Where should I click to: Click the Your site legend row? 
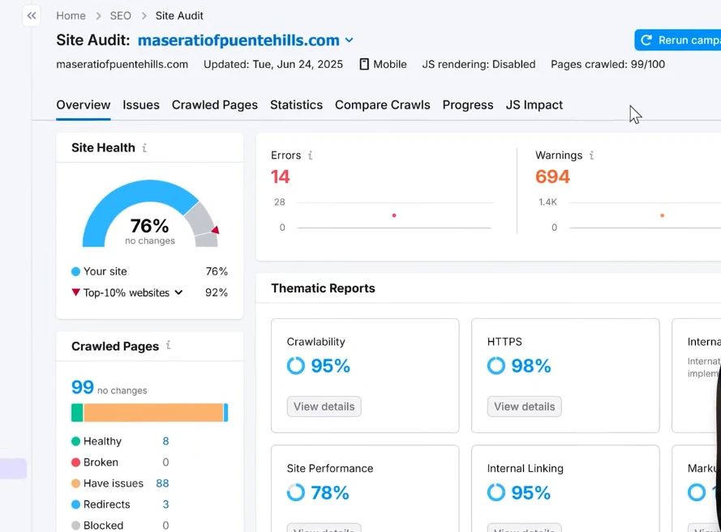tap(149, 271)
